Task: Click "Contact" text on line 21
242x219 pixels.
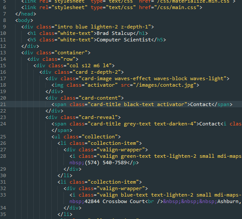Action: coord(201,104)
